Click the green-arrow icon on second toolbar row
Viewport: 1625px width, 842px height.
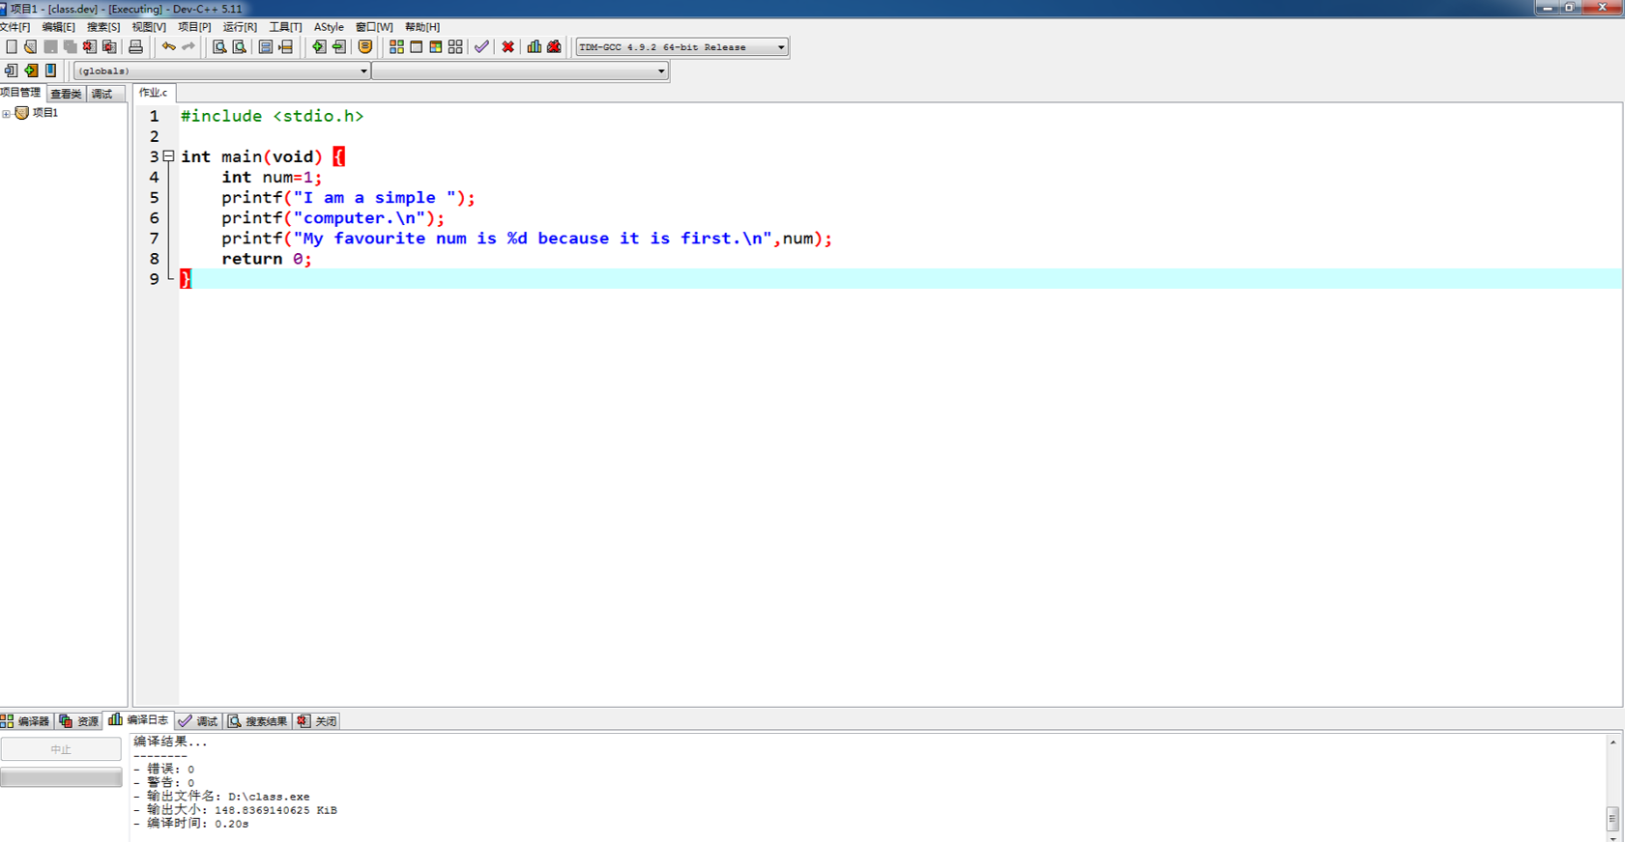pos(31,70)
